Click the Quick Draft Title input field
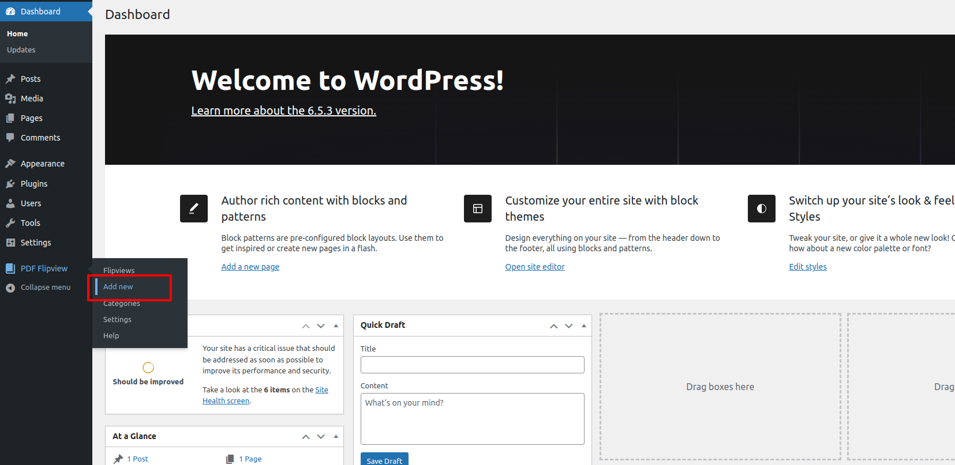The image size is (955, 465). [x=472, y=365]
